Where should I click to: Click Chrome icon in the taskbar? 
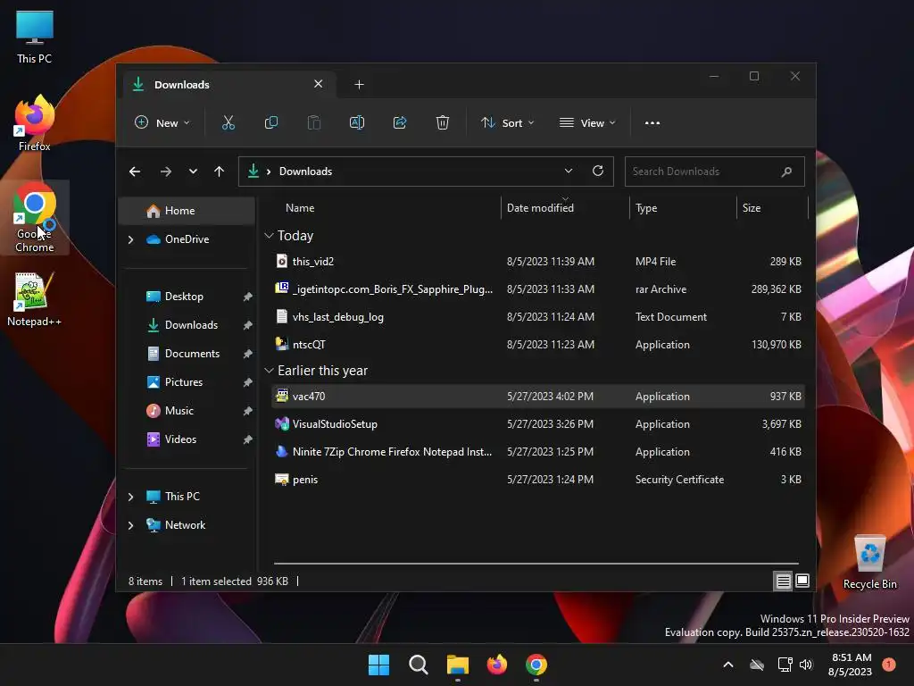[536, 665]
